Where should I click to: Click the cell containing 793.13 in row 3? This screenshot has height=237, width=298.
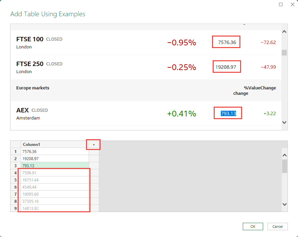pos(28,166)
